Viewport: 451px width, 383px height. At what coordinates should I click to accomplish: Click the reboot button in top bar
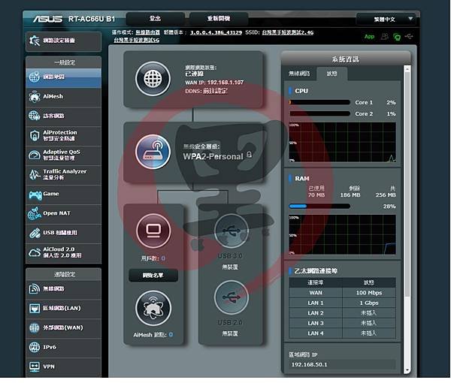(x=219, y=19)
